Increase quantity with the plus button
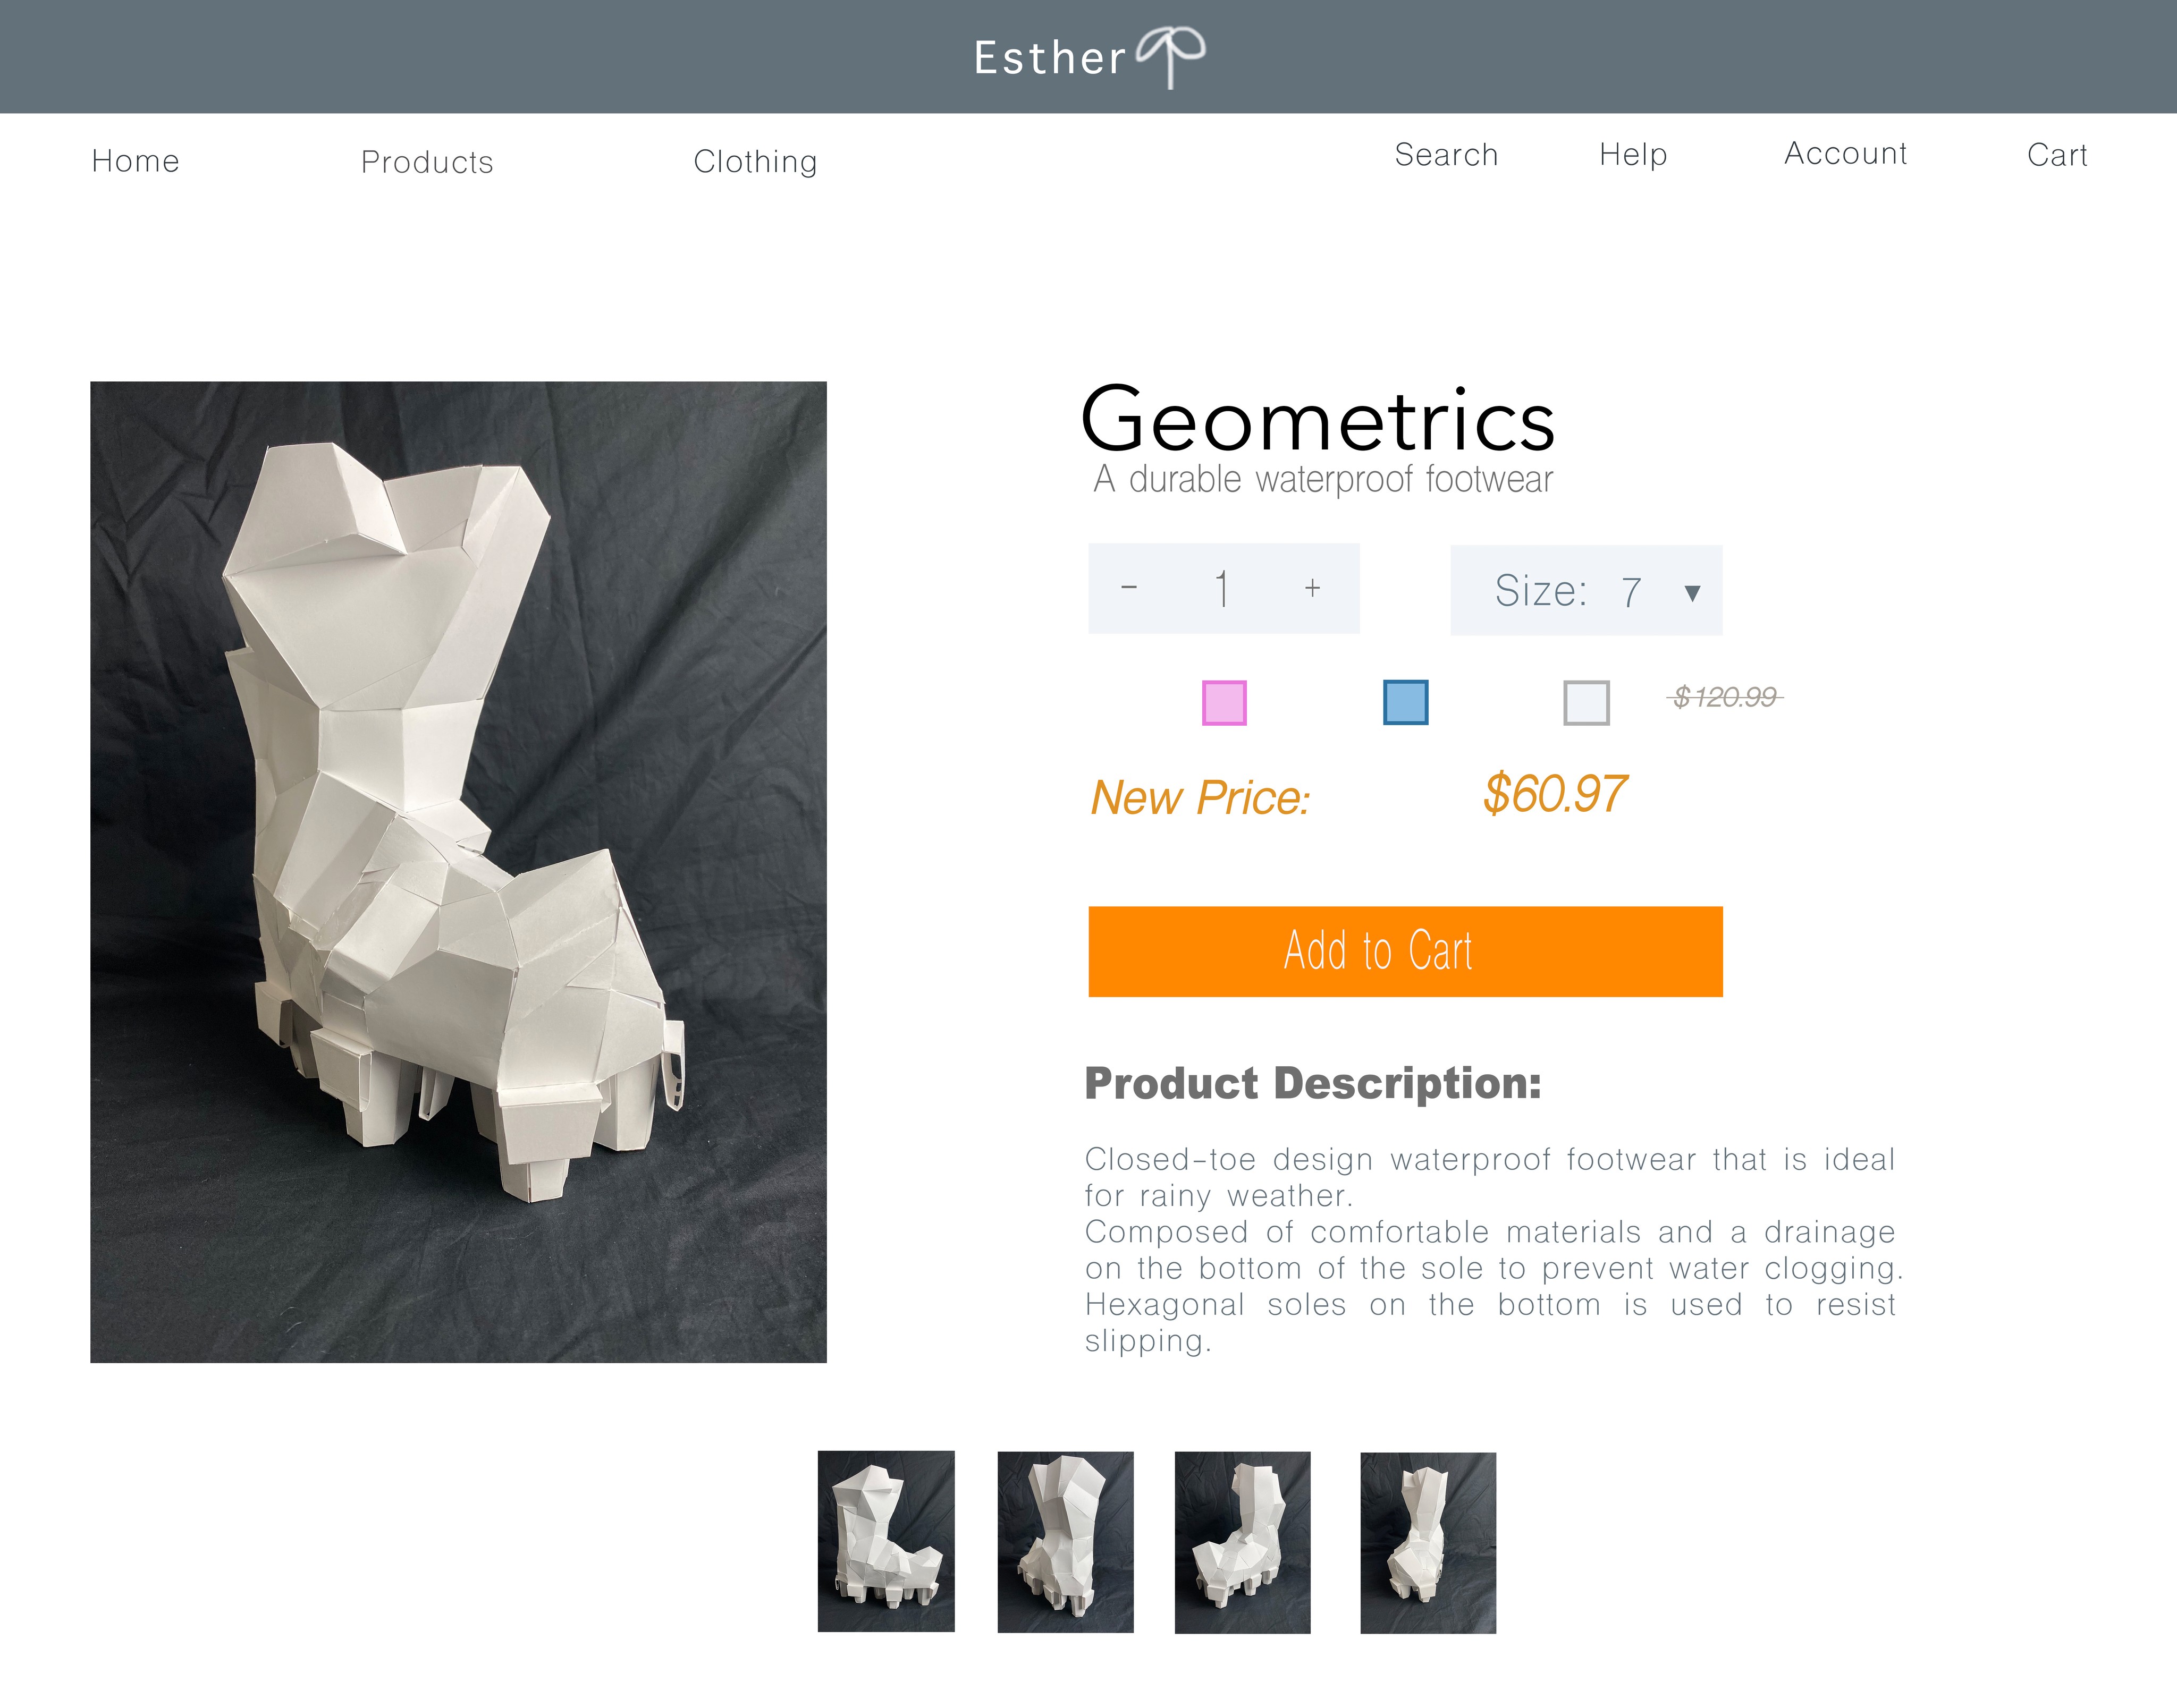The height and width of the screenshot is (1708, 2177). tap(1313, 588)
